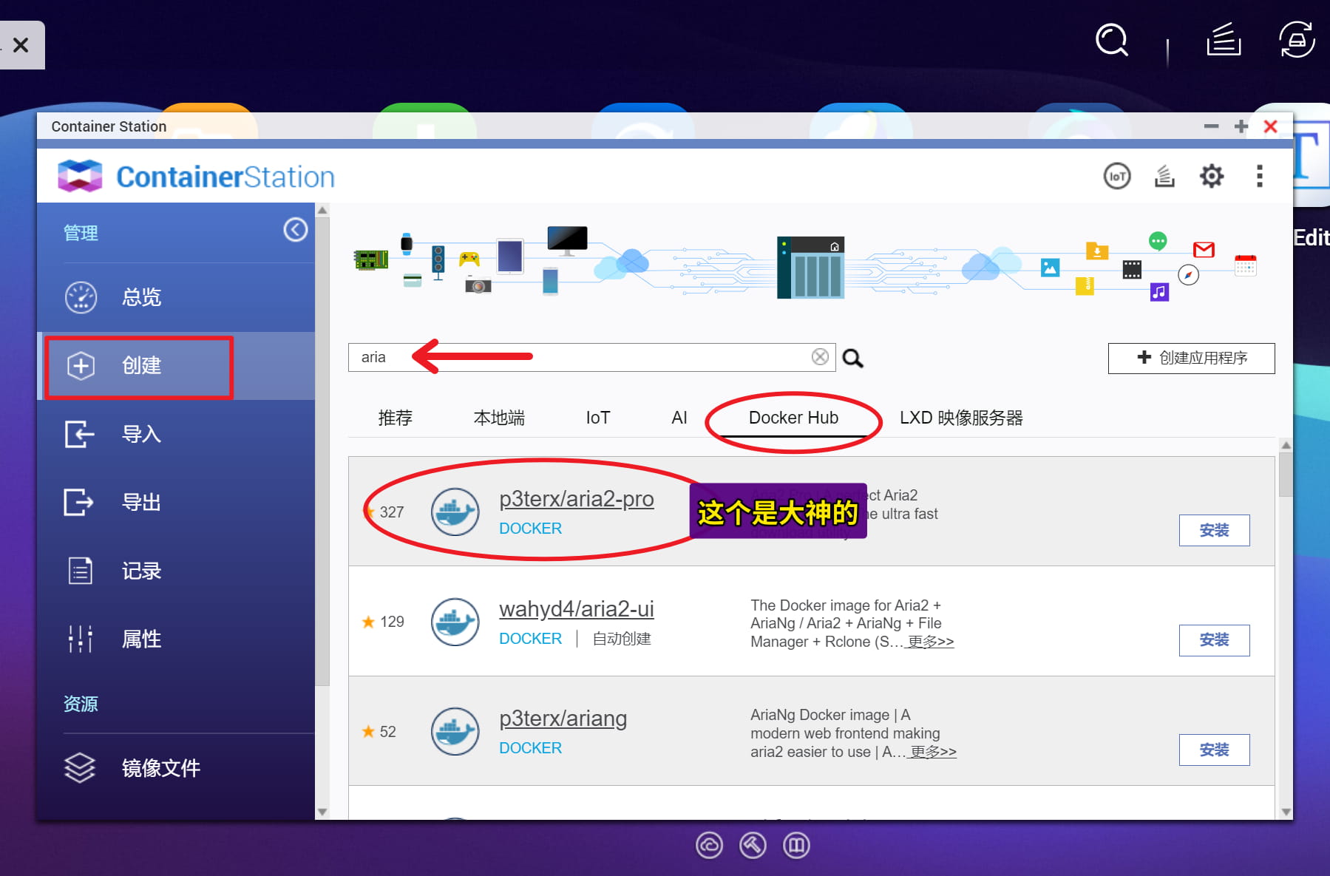The width and height of the screenshot is (1330, 876).
Task: Click the IoT badge icon in header
Action: (x=1117, y=176)
